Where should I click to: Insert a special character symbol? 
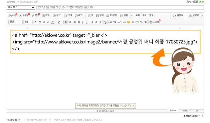coord(133,22)
